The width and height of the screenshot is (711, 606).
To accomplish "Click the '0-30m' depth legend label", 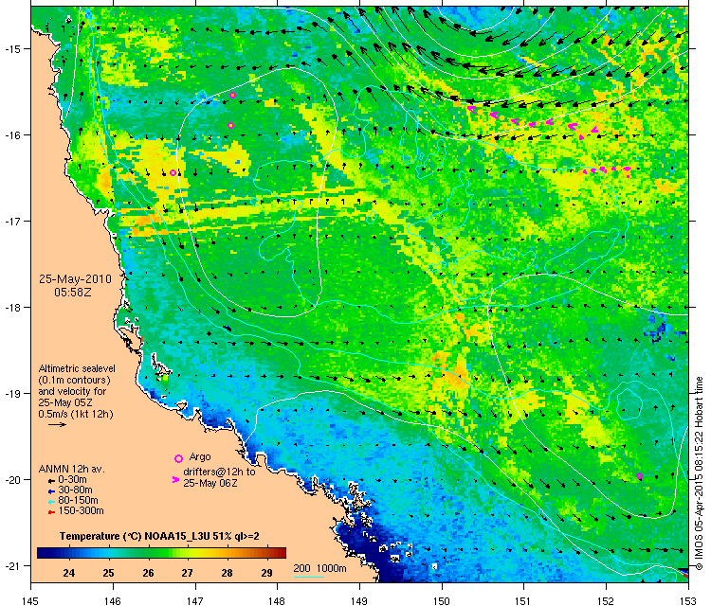I will 73,480.
